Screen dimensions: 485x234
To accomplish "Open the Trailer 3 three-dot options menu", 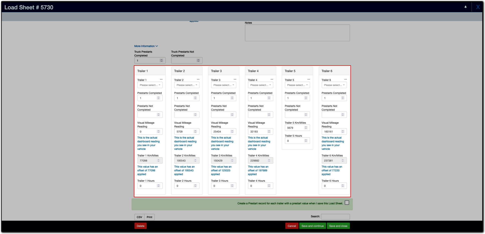I will tap(235, 79).
